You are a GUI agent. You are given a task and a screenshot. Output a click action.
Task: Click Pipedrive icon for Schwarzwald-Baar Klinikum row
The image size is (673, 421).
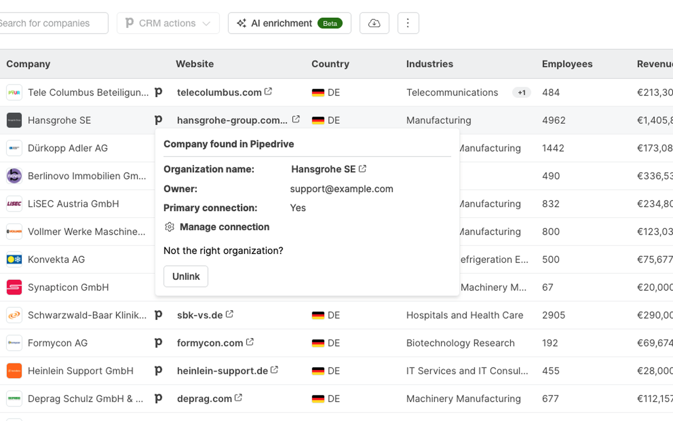(x=158, y=315)
